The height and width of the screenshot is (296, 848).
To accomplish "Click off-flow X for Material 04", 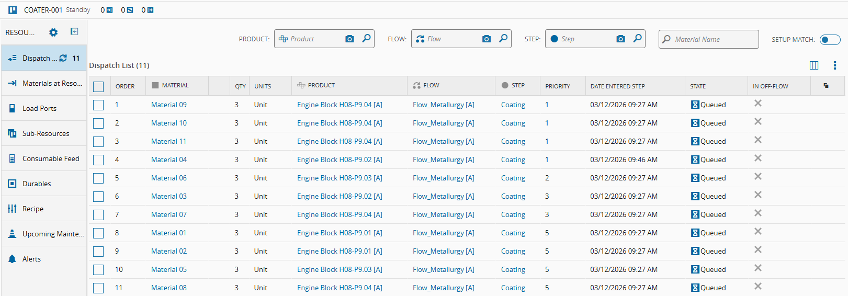I will point(757,158).
